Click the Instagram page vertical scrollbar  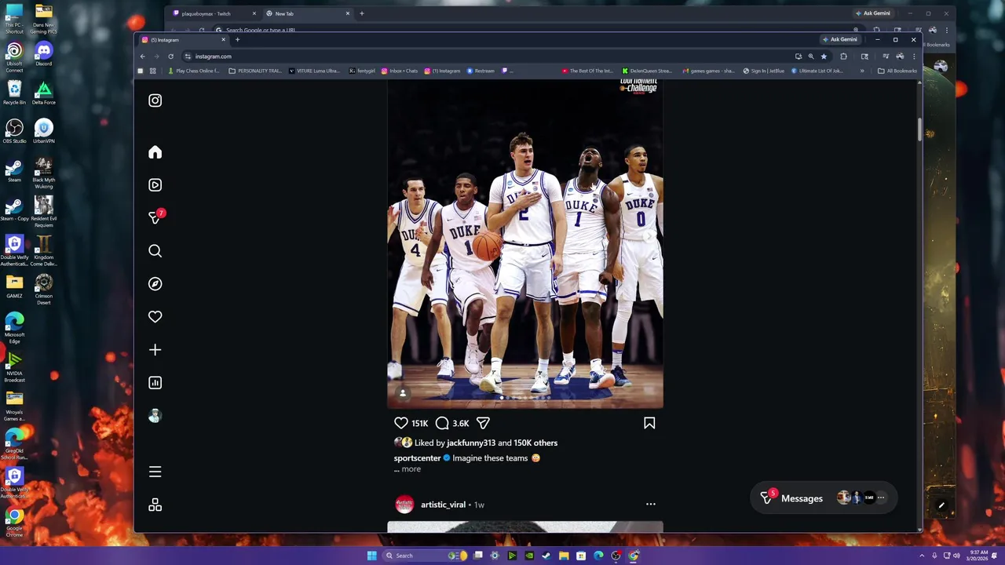tap(919, 130)
